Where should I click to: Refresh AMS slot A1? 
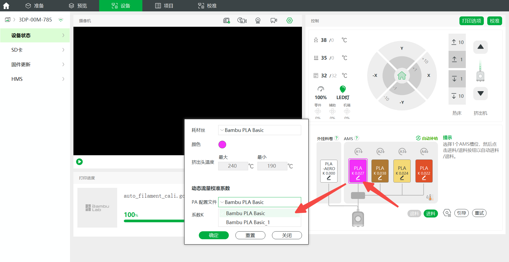click(x=358, y=152)
